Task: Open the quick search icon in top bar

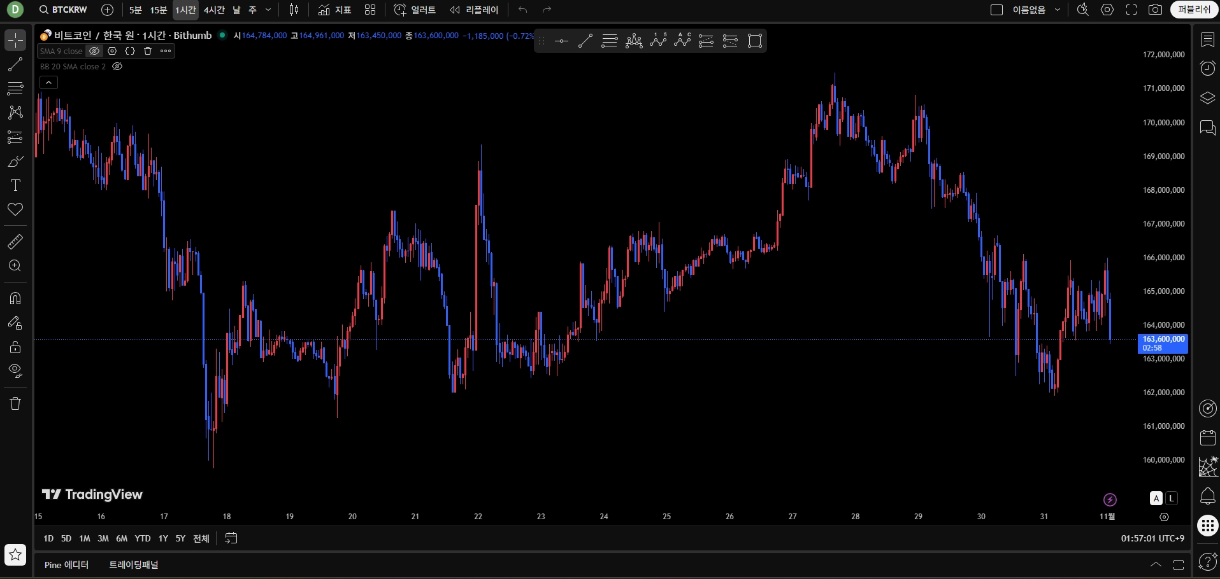Action: pyautogui.click(x=1083, y=10)
